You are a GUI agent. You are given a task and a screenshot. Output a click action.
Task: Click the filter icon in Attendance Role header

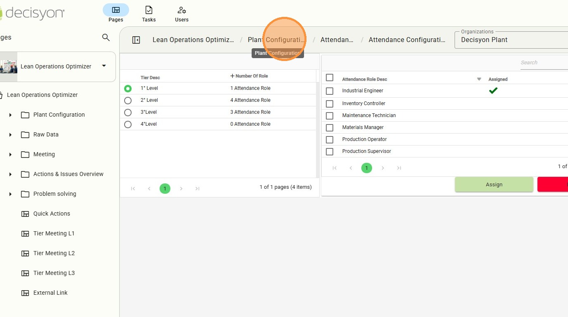coord(479,79)
